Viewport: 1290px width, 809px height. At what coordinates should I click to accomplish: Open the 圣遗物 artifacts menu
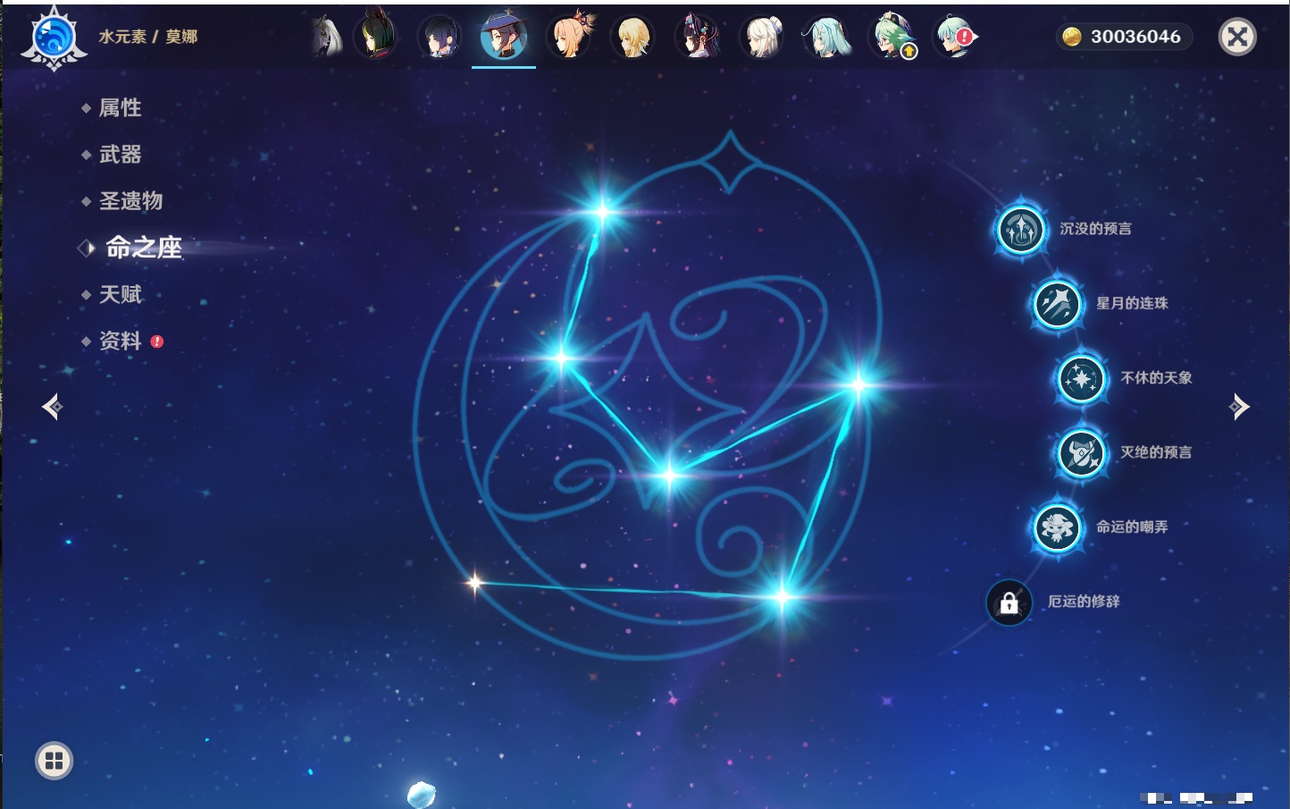pyautogui.click(x=130, y=201)
